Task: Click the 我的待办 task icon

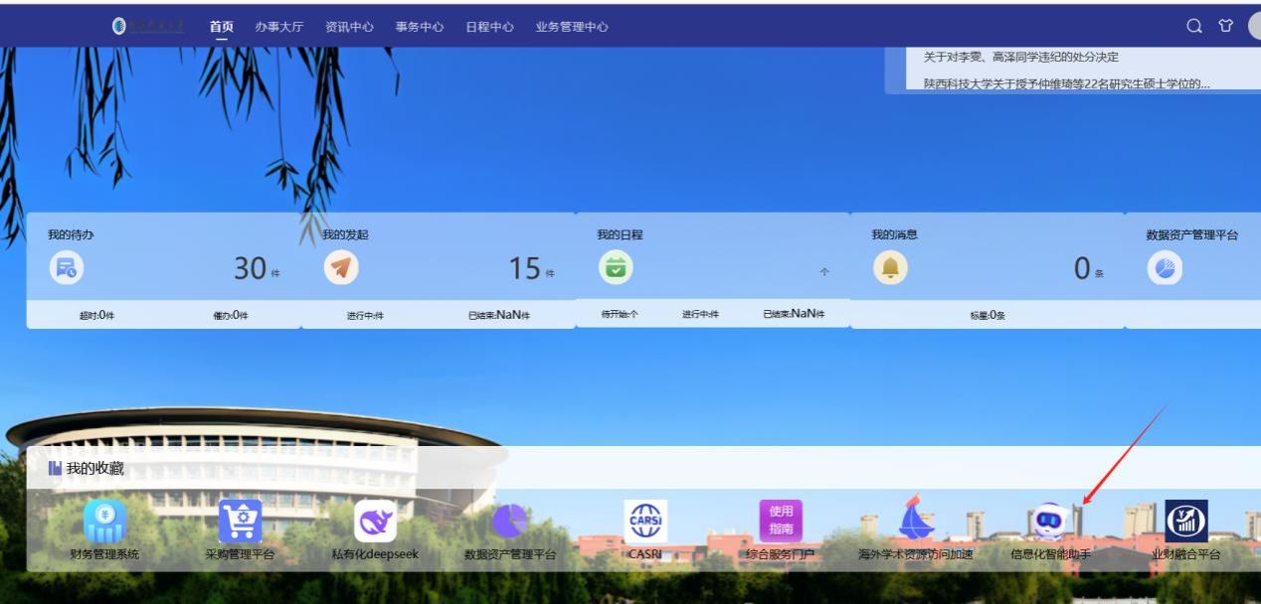Action: 67,268
